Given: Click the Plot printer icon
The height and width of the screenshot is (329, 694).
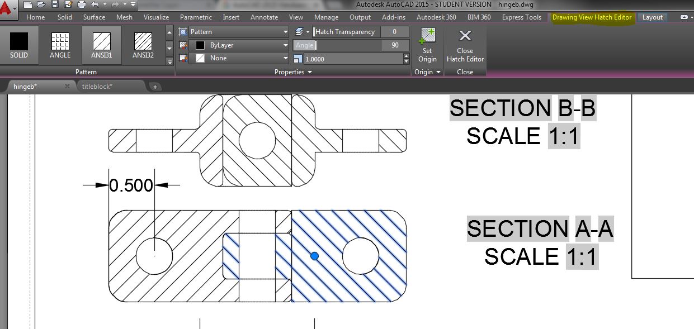Looking at the screenshot, I should (x=82, y=4).
